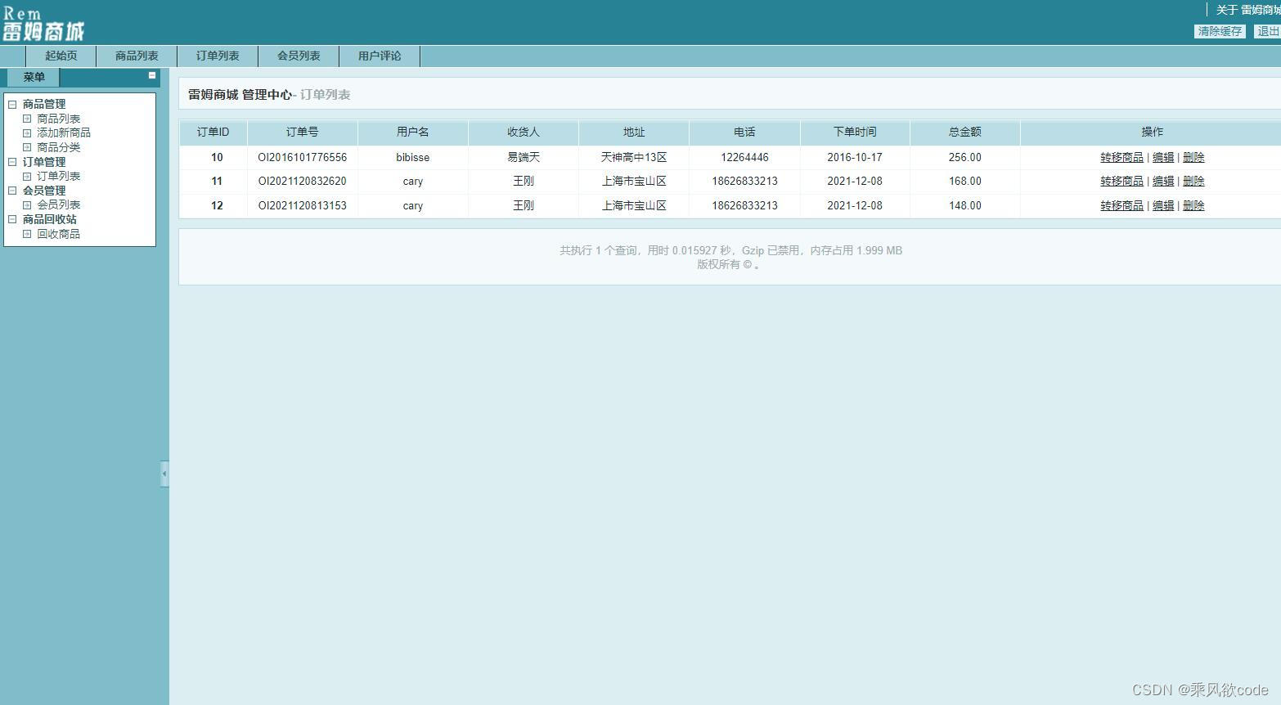Click address 天神高中13区 cell

[x=634, y=157]
